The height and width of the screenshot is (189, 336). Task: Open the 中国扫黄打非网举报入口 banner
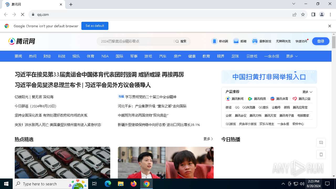[x=269, y=77]
